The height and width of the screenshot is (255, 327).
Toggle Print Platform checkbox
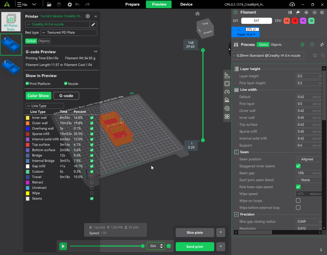point(27,84)
